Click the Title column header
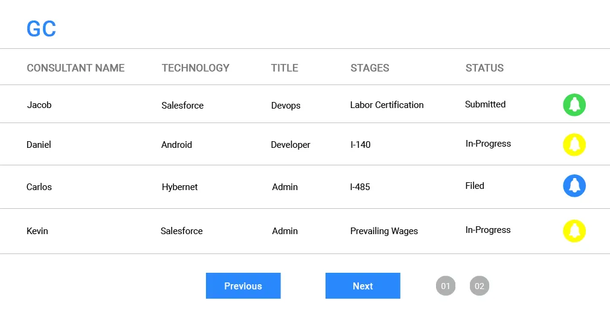 click(284, 68)
